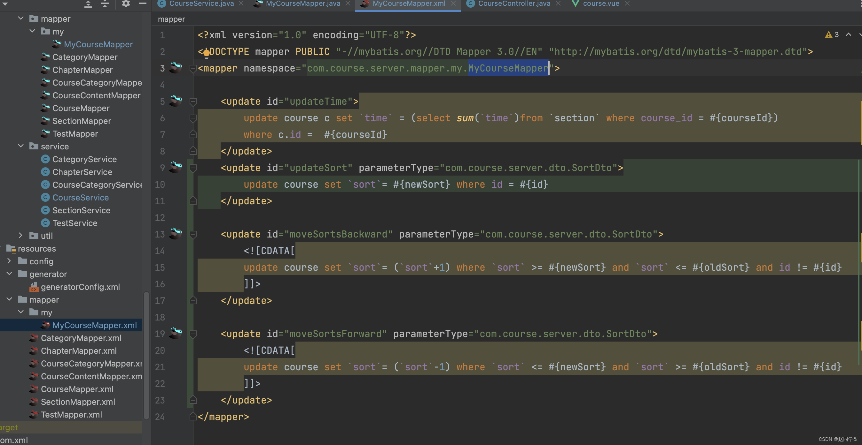Click the intention lightbulb on line 2
Screen dimensions: 862x445
(x=207, y=52)
